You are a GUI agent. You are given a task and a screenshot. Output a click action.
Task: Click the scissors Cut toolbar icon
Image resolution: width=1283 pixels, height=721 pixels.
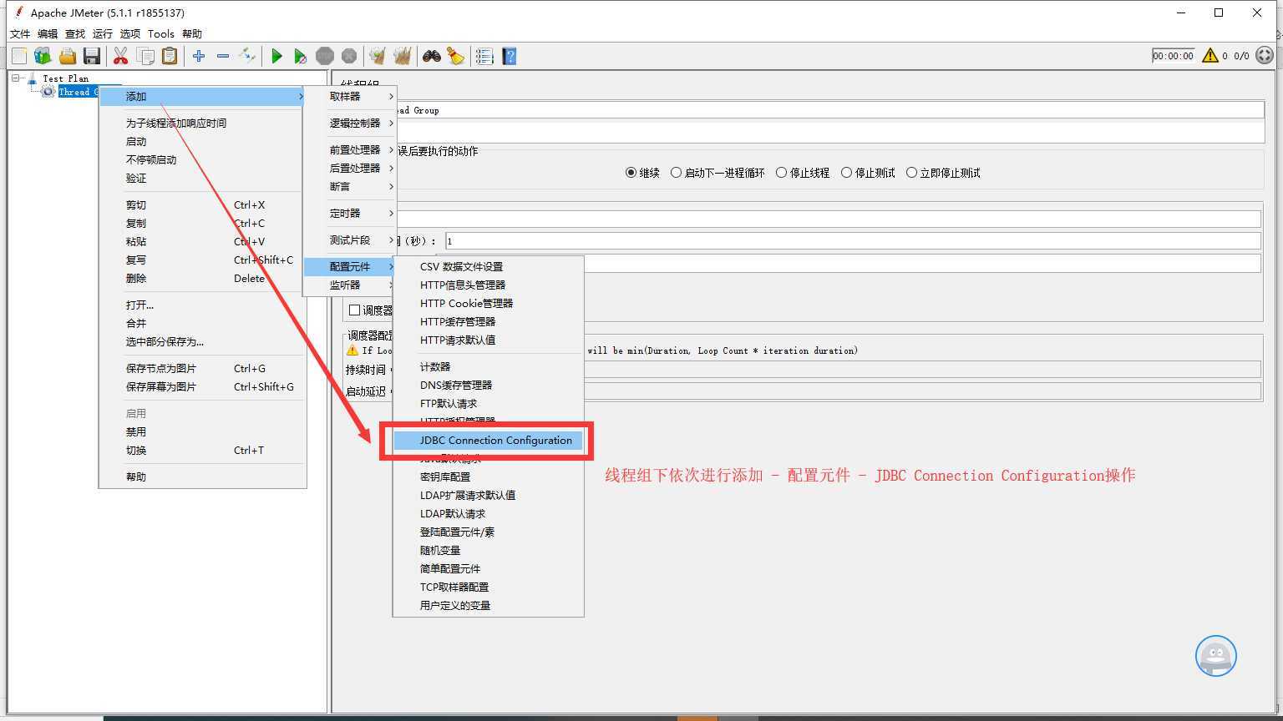tap(120, 56)
